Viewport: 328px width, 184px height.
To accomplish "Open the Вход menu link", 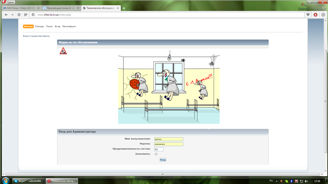I will (57, 27).
